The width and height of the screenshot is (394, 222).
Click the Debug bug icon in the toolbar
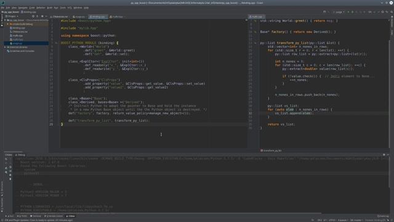pos(352,12)
